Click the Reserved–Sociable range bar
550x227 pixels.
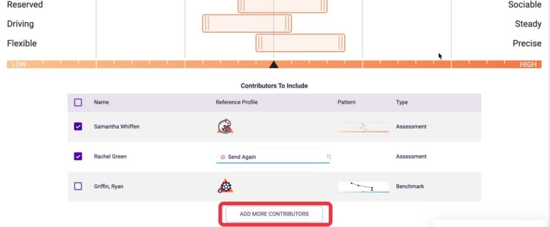click(283, 6)
